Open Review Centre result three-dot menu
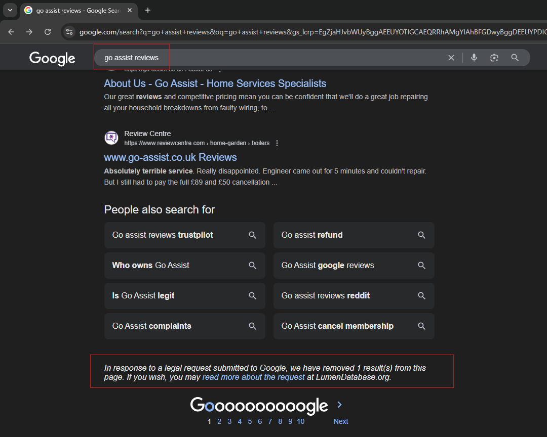Viewport: 547px width, 437px height. [x=277, y=143]
